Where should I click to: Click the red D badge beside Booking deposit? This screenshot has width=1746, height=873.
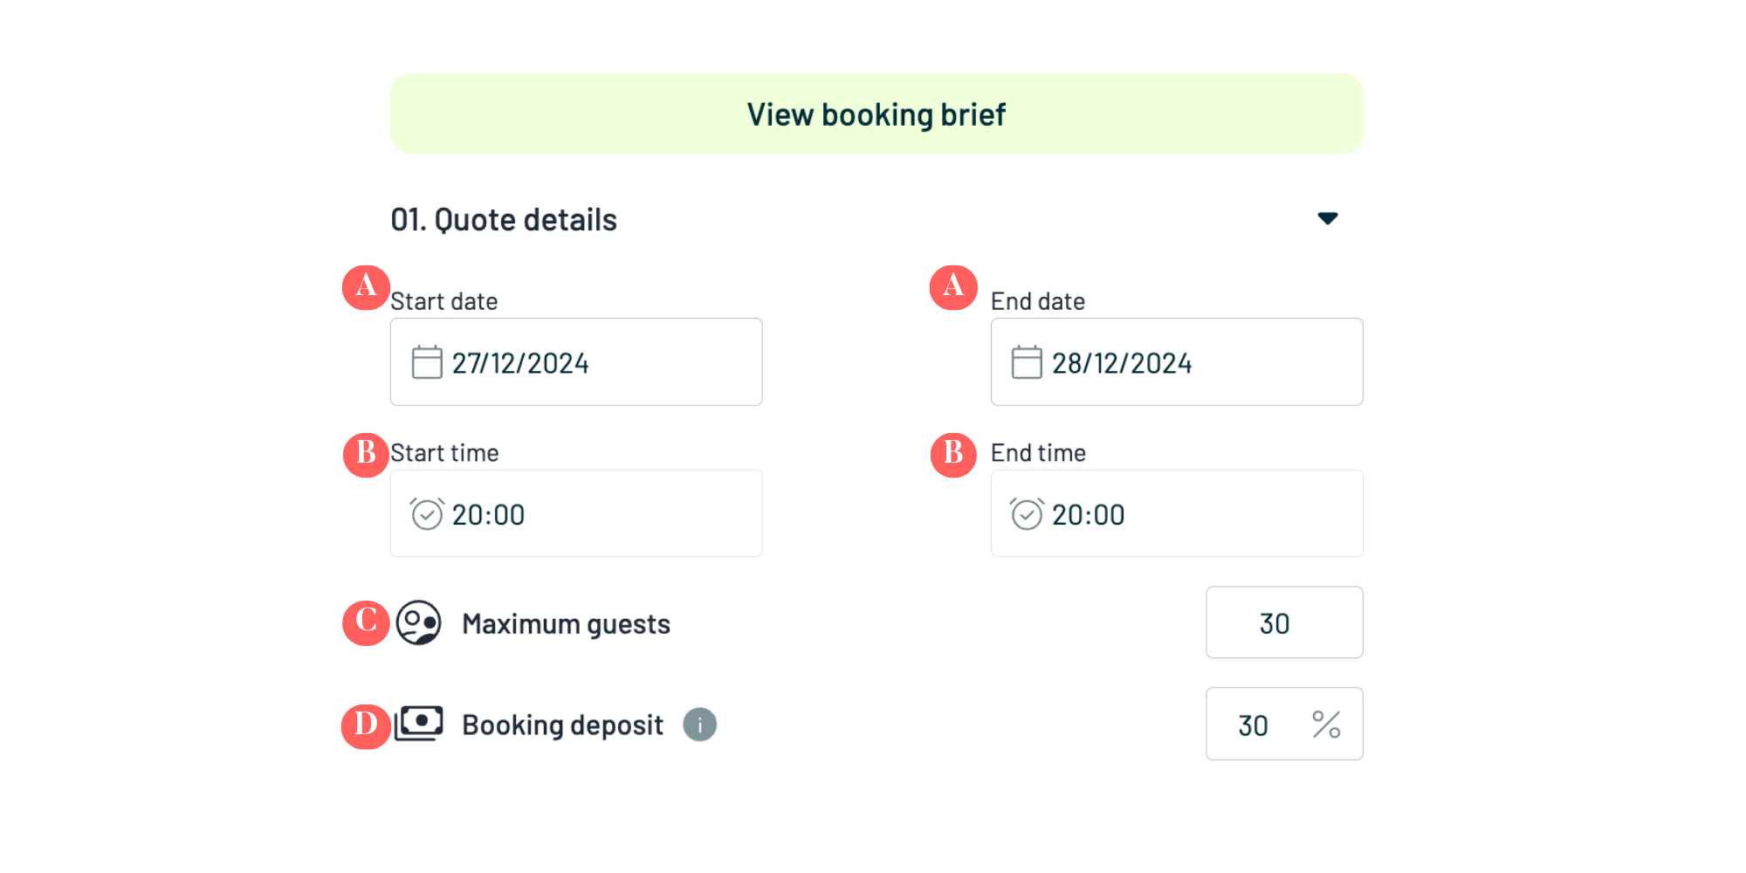tap(366, 726)
